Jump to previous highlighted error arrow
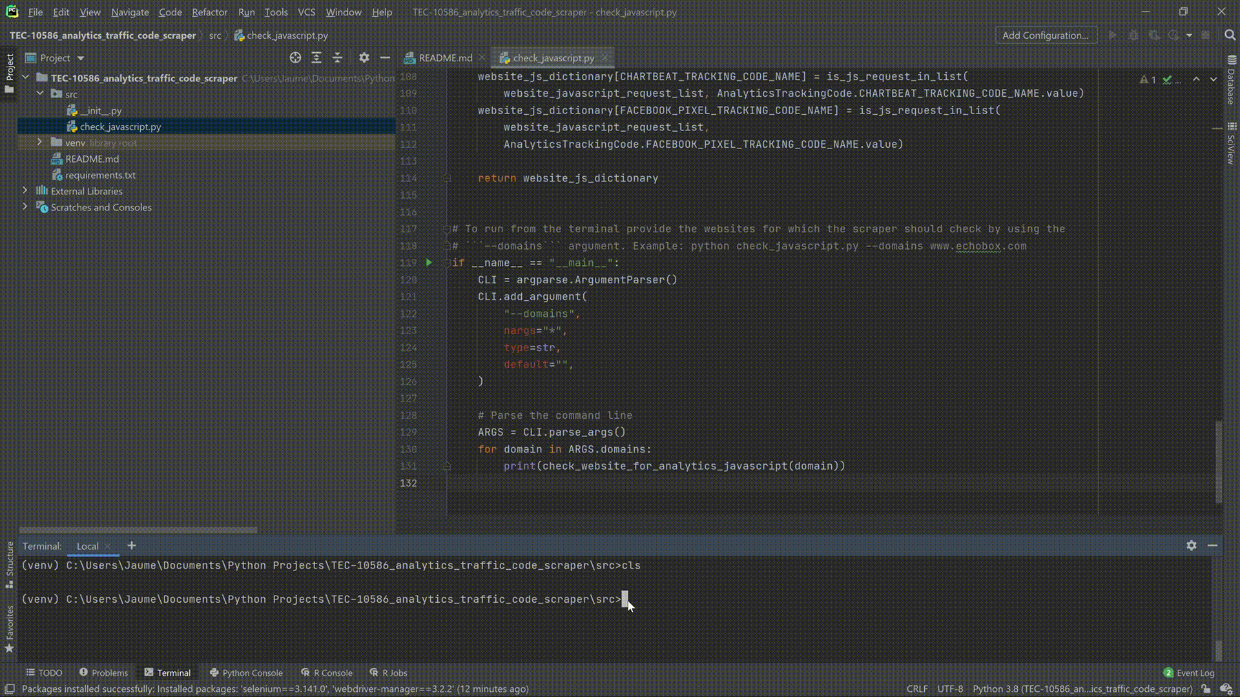1240x697 pixels. (1196, 79)
